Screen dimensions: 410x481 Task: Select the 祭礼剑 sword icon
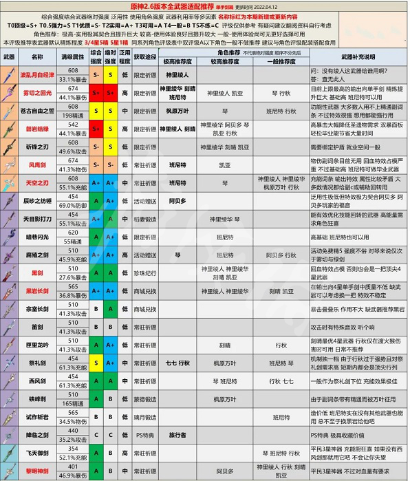click(x=9, y=363)
